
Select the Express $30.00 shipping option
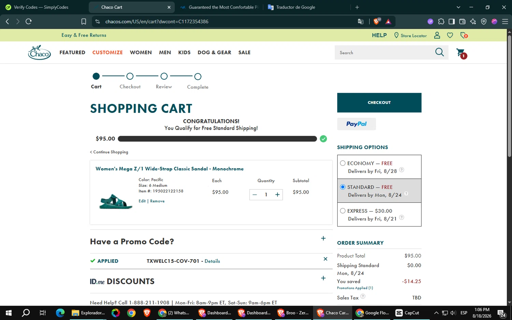(x=343, y=211)
